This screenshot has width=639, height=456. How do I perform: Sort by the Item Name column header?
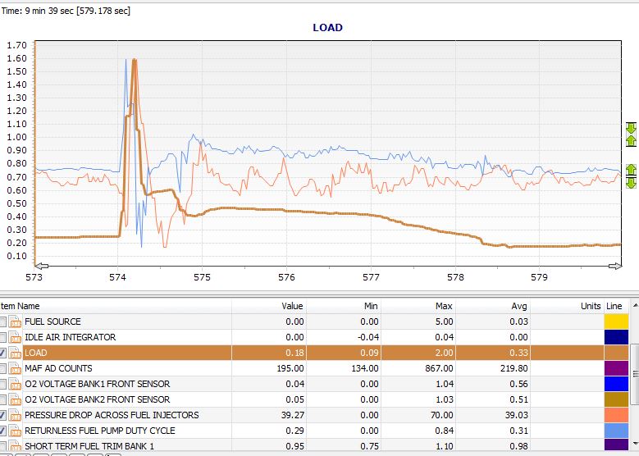(116, 306)
